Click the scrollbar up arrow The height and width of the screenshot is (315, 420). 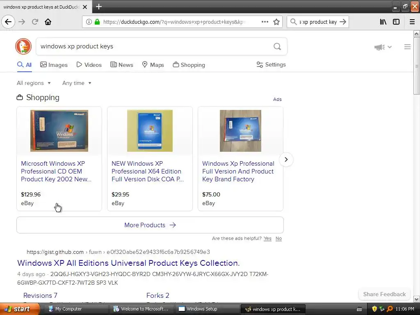click(416, 34)
